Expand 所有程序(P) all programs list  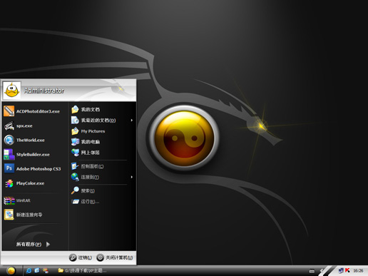click(34, 244)
